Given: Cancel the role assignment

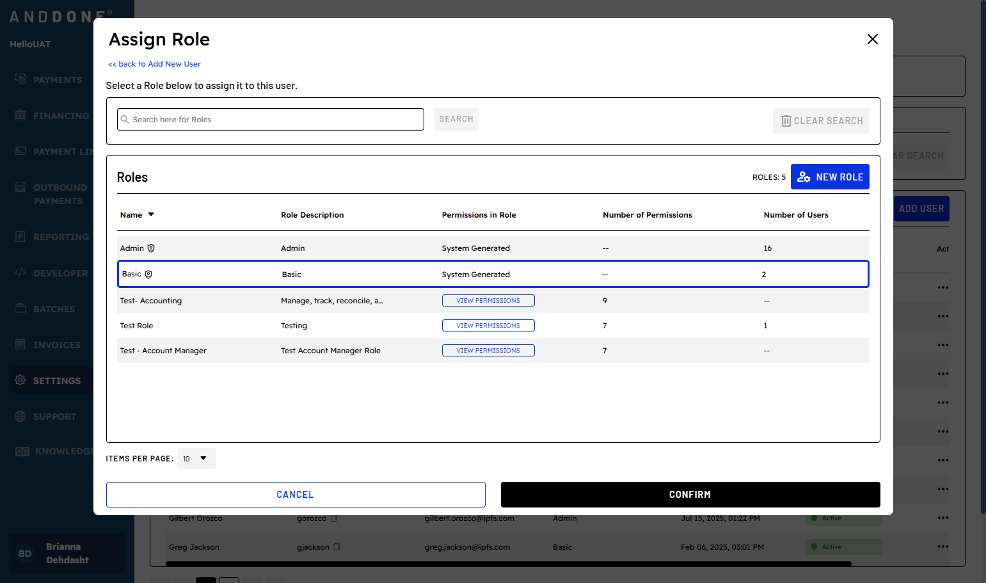Looking at the screenshot, I should click(296, 495).
